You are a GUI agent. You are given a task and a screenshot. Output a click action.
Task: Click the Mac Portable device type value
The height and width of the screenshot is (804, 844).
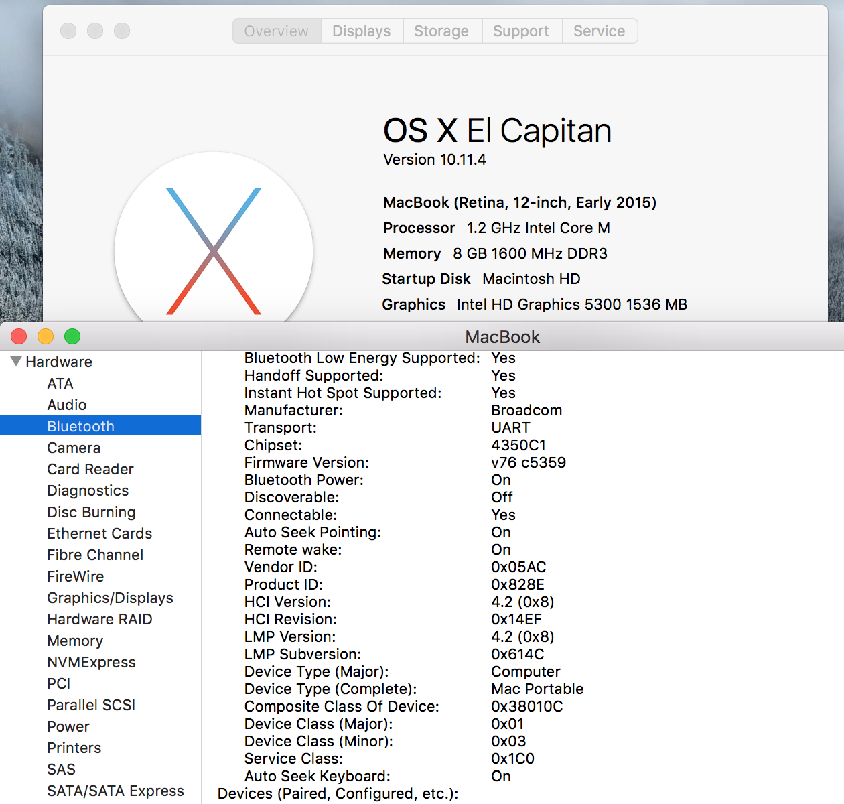[x=537, y=689]
